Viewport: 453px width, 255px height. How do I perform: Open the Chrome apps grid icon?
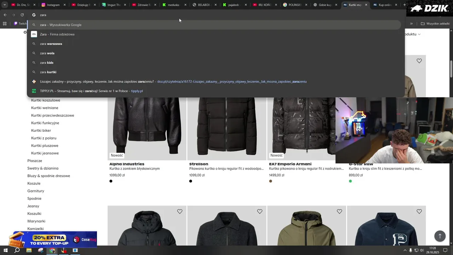point(5,24)
